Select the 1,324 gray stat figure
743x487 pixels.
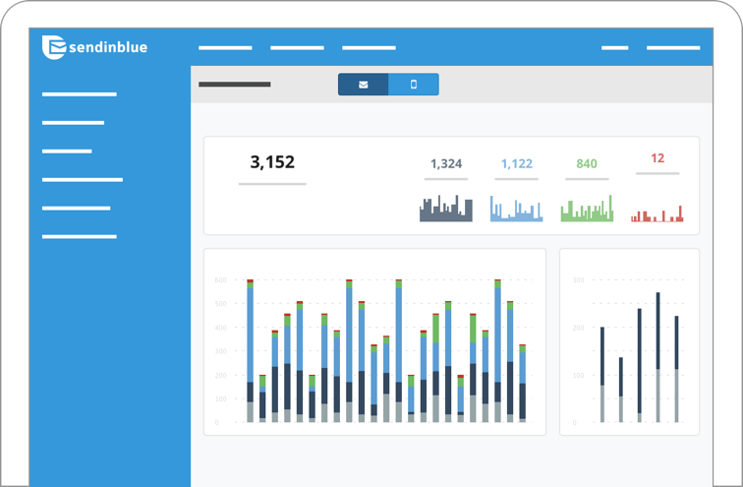pos(446,163)
